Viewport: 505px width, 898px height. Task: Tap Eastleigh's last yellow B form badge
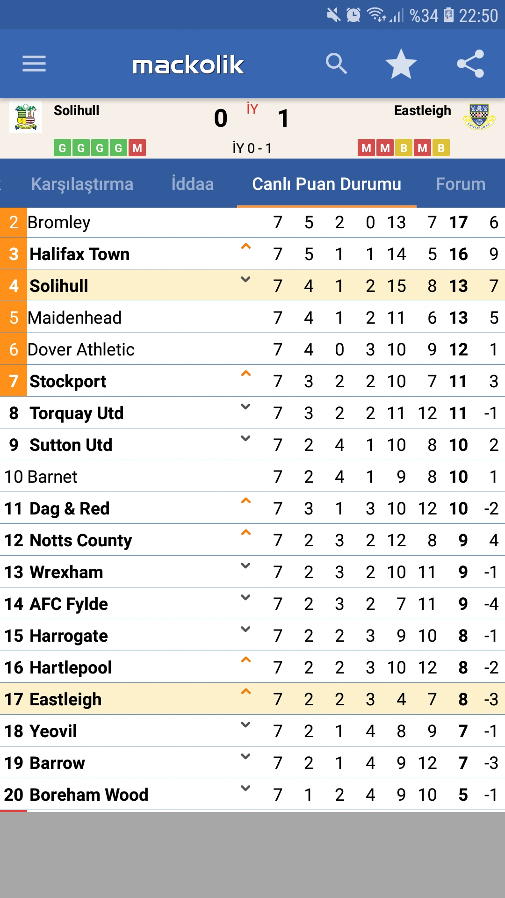click(x=441, y=148)
